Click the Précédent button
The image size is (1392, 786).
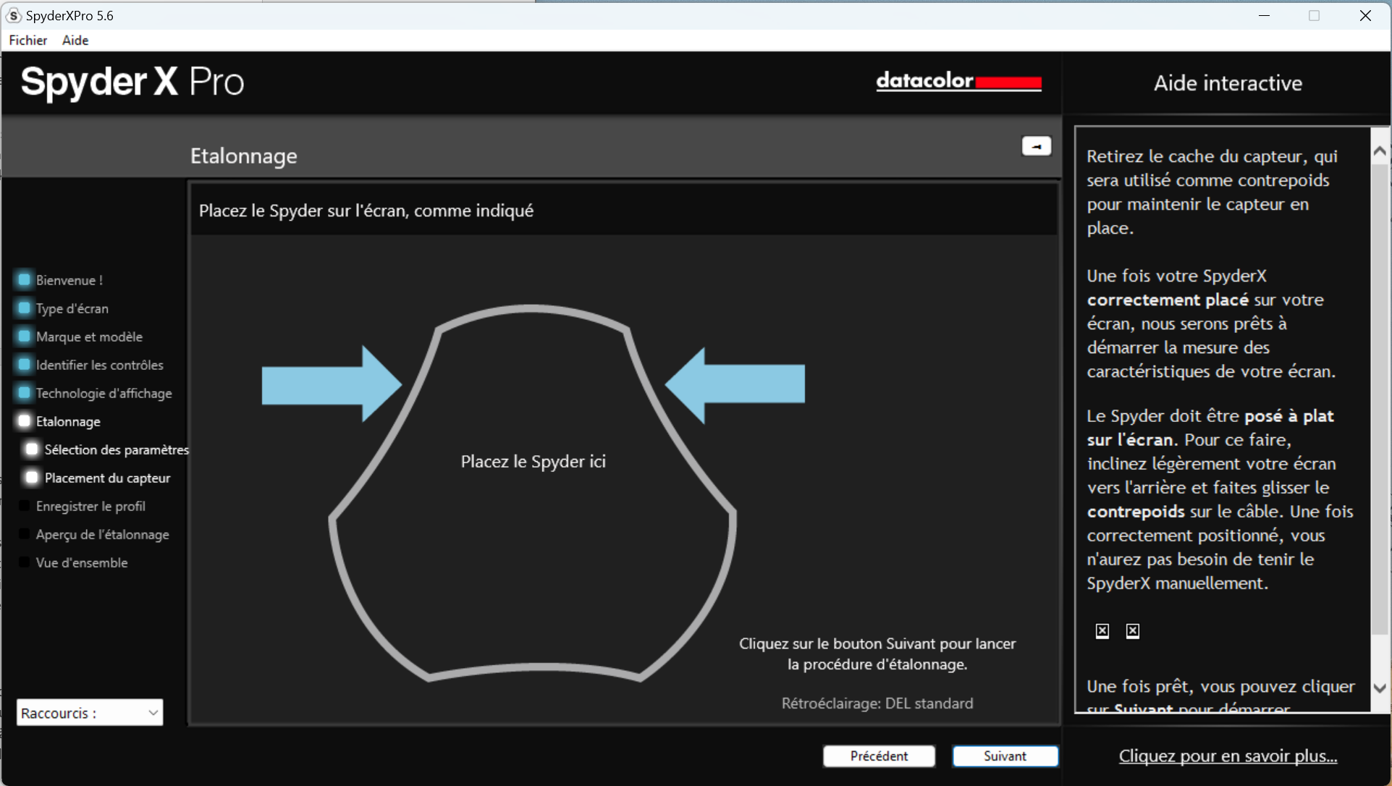tap(879, 756)
